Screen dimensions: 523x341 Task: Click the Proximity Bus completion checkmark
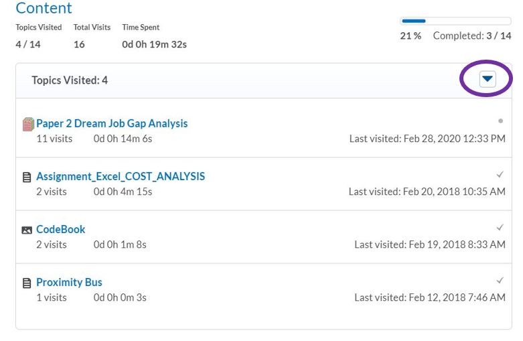click(500, 280)
